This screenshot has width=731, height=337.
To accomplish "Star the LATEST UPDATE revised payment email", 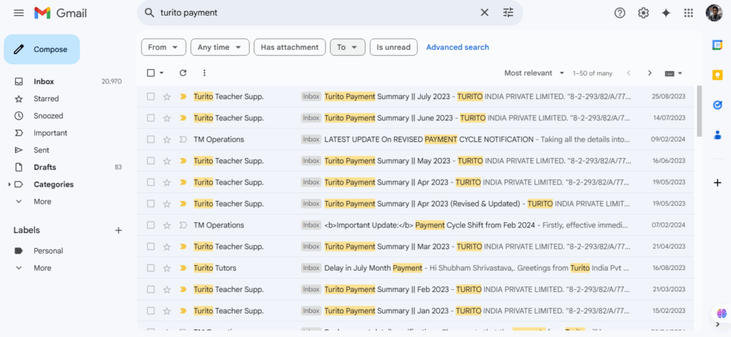I will pyautogui.click(x=167, y=140).
